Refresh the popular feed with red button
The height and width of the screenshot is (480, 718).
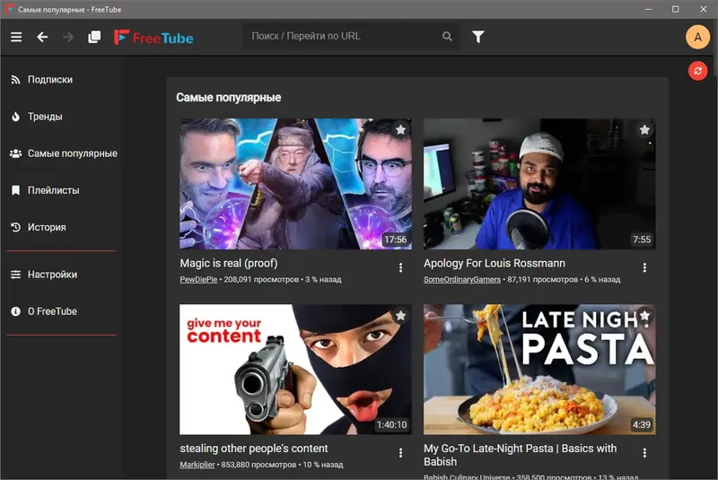click(x=697, y=71)
